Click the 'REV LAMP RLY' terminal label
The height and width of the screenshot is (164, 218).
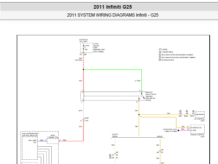[x=33, y=141]
